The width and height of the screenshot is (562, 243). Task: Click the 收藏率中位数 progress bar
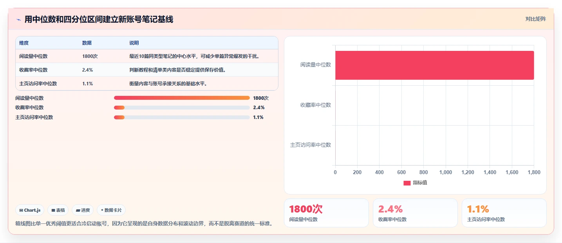182,108
